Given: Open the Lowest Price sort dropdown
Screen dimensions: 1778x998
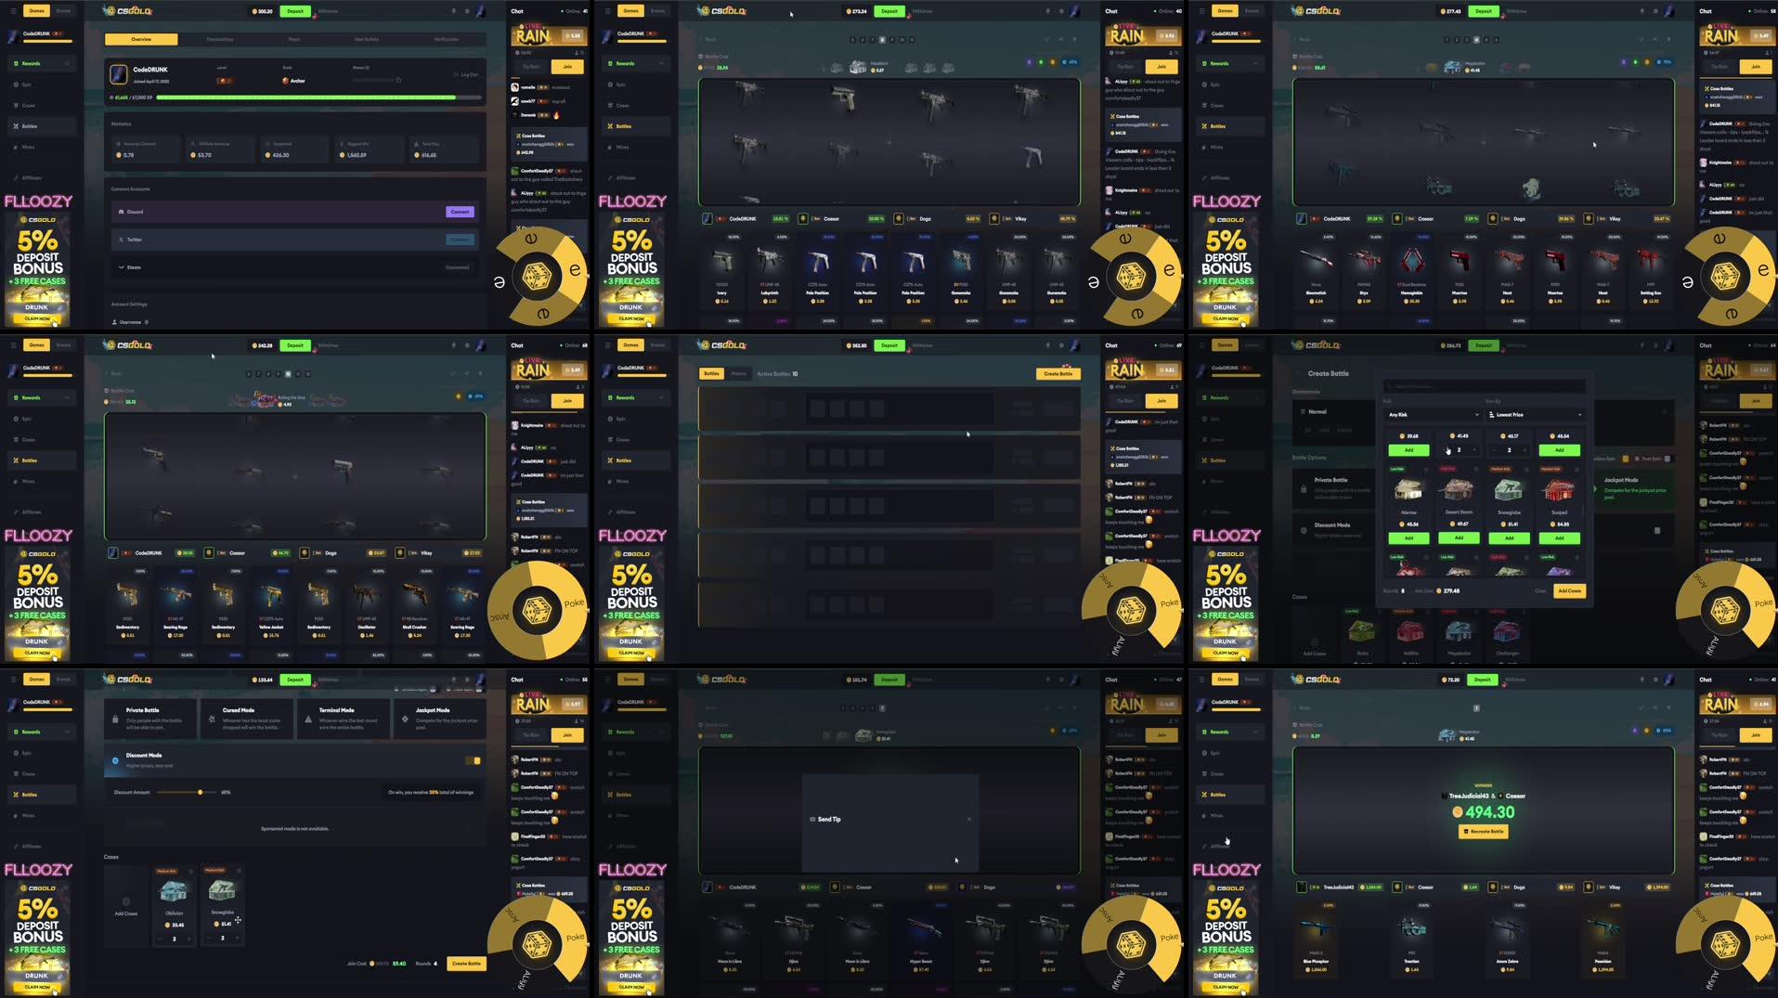Looking at the screenshot, I should click(x=1534, y=414).
